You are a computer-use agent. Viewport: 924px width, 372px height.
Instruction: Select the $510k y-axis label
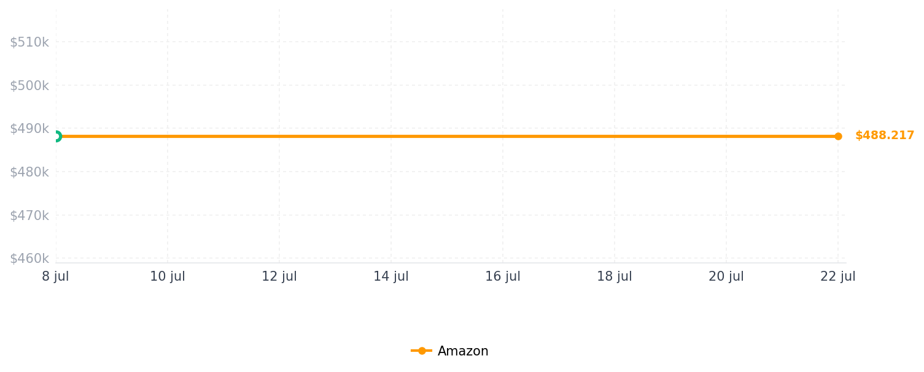coord(29,42)
